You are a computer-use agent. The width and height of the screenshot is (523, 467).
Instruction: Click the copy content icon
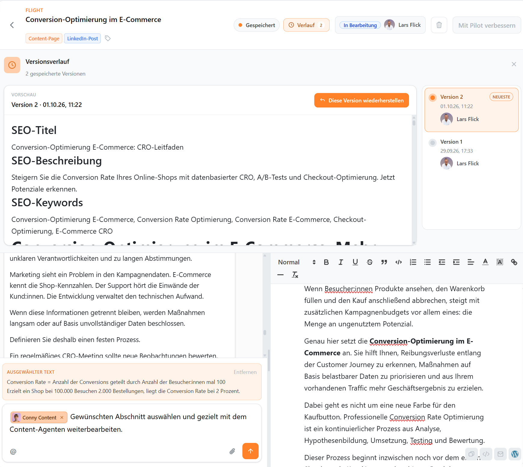(x=471, y=454)
